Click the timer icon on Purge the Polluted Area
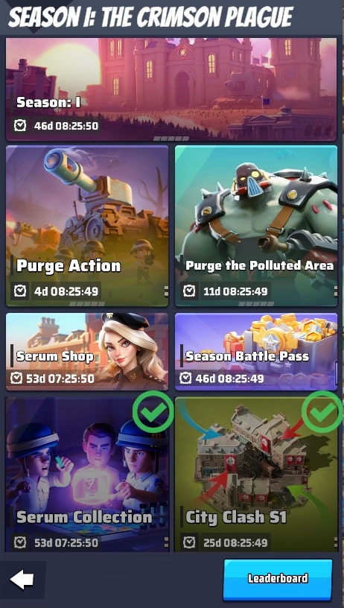344x608 pixels. coord(189,291)
